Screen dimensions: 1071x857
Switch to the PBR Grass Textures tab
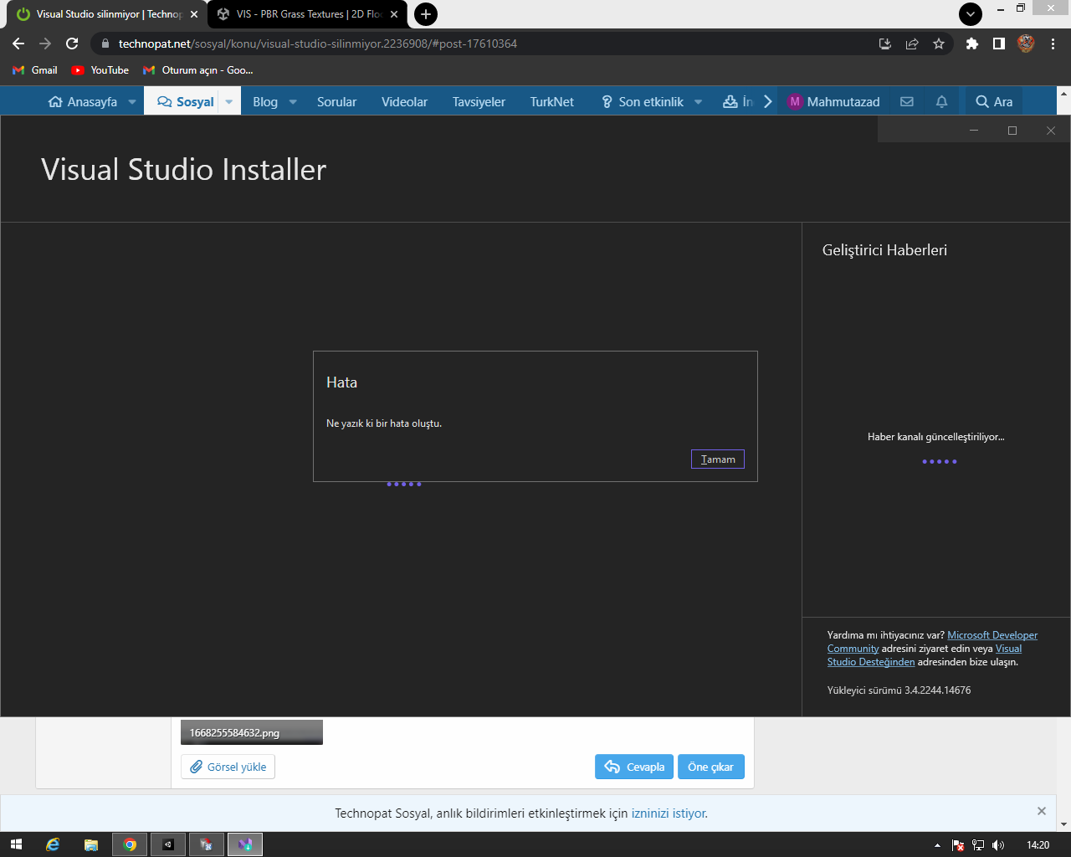pyautogui.click(x=307, y=14)
